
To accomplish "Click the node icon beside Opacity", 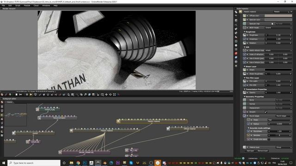I will pos(245,93).
